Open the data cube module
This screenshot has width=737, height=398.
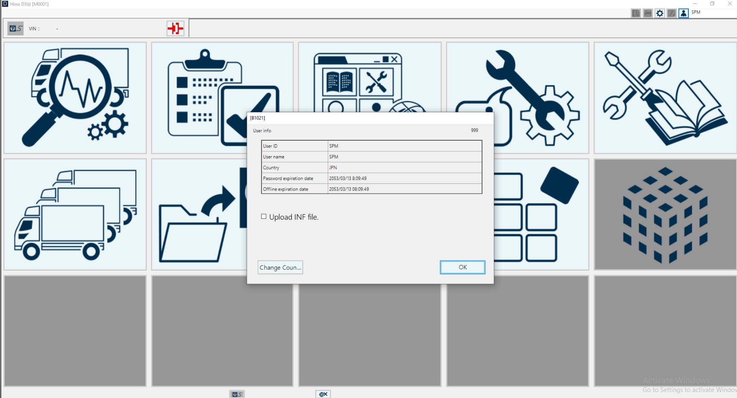click(x=664, y=214)
